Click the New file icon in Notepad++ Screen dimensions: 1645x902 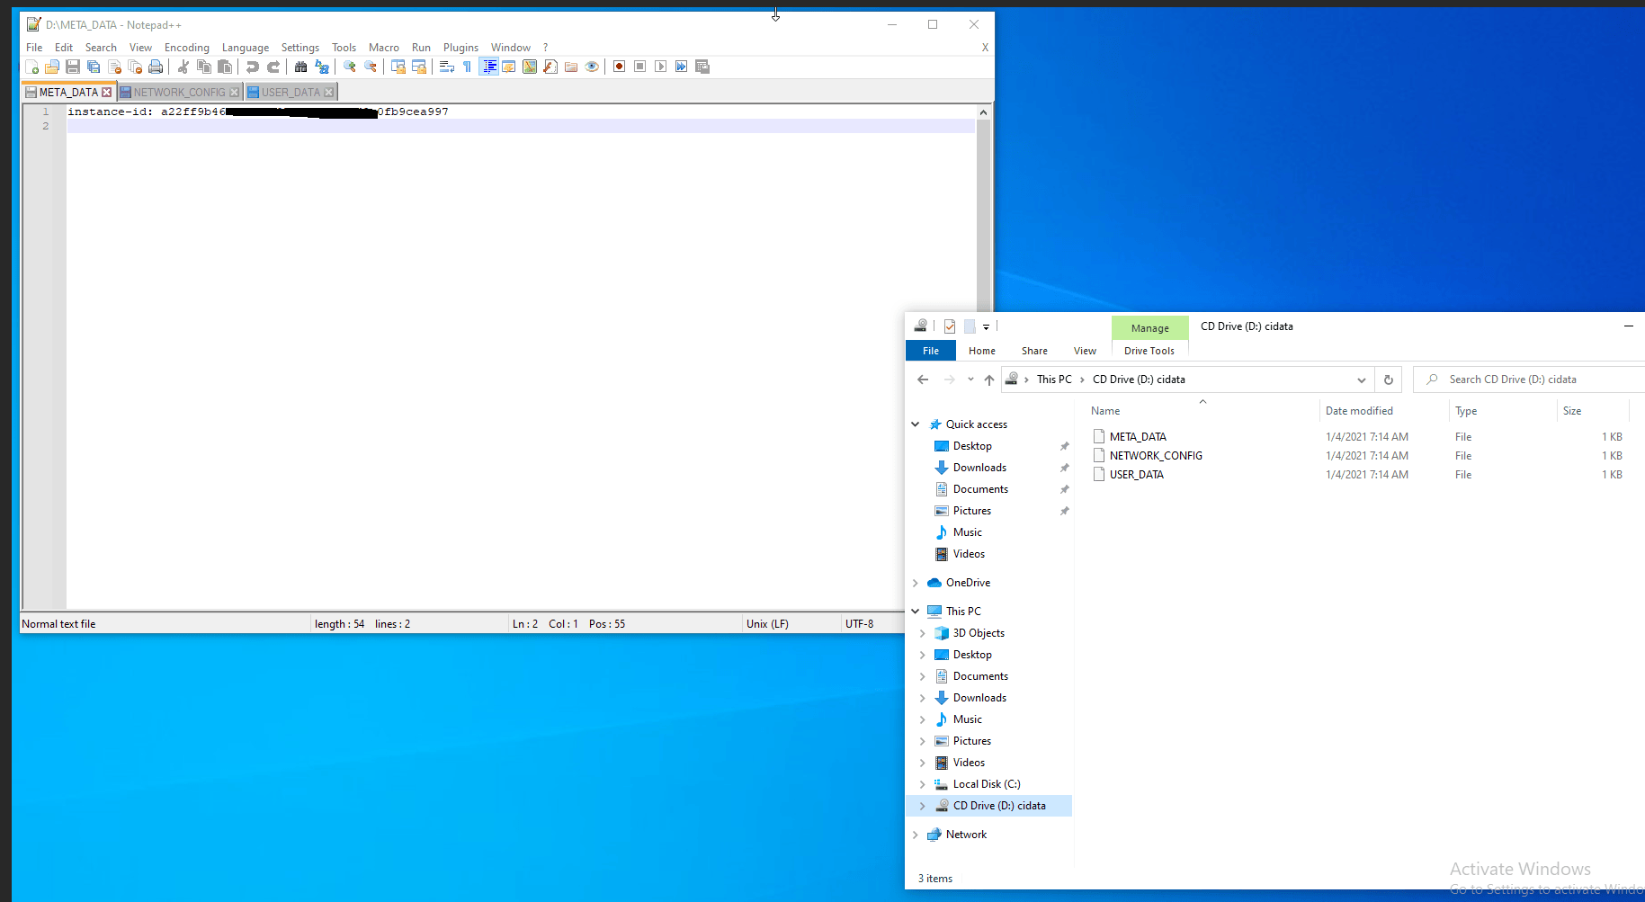click(31, 67)
